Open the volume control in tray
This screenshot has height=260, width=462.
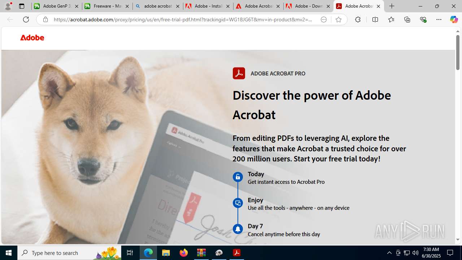point(415,253)
